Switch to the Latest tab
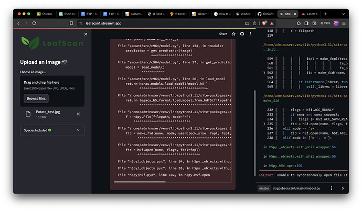 (310, 14)
